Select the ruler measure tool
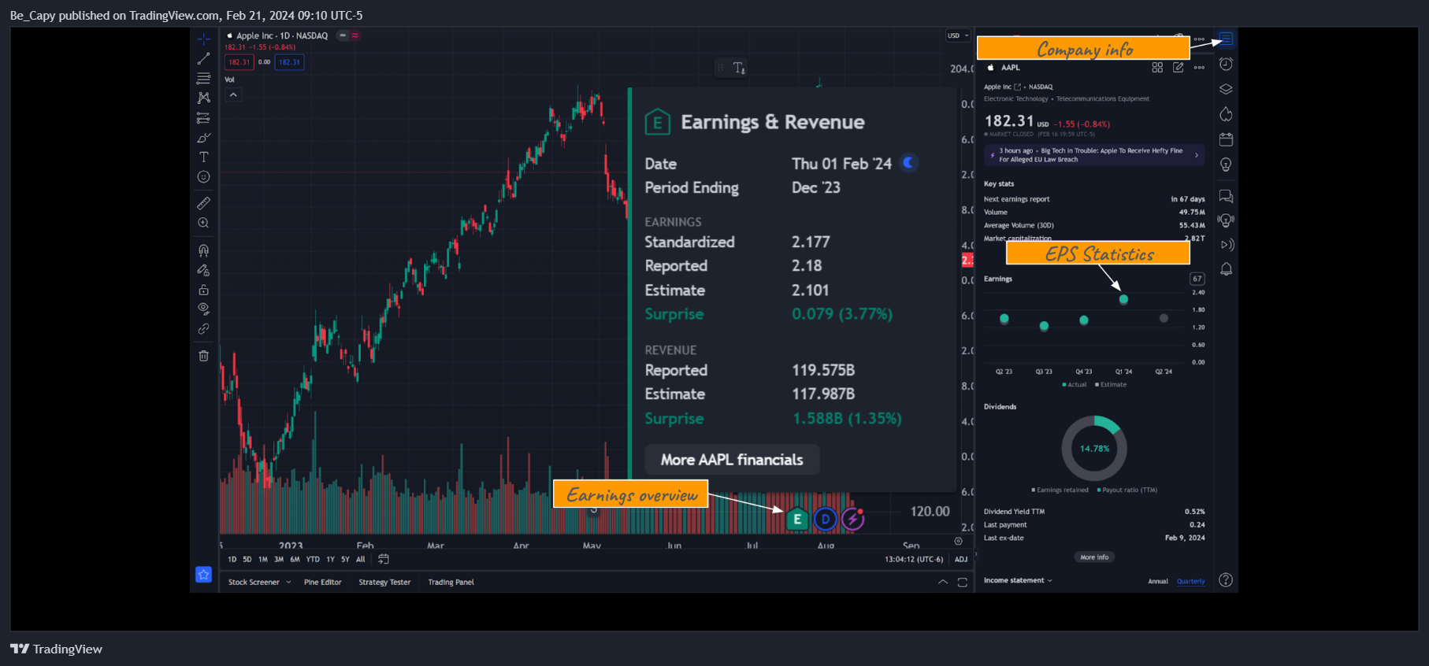1429x666 pixels. [203, 203]
